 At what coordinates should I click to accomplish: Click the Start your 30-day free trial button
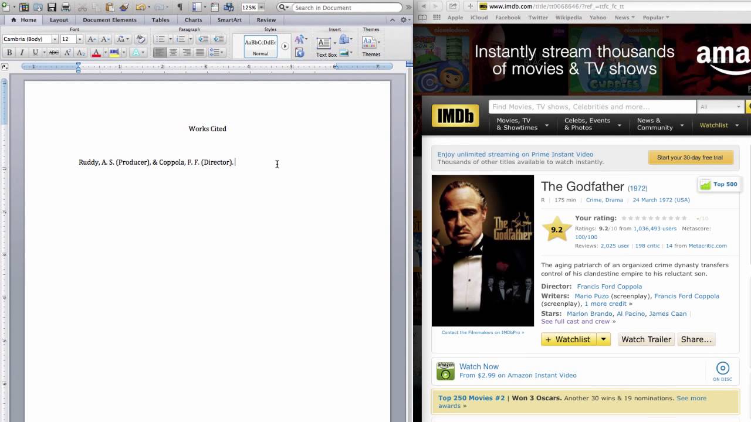coord(690,158)
